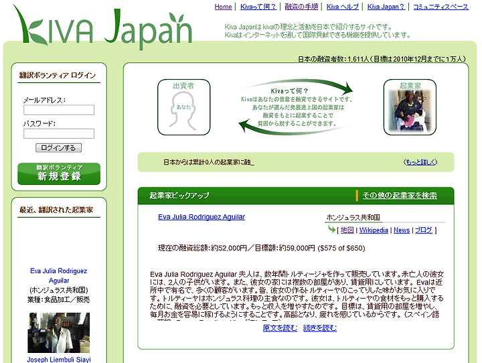Screen dimensions: 482x363
Task: Click the もっと詳しく link
Action: 420,162
